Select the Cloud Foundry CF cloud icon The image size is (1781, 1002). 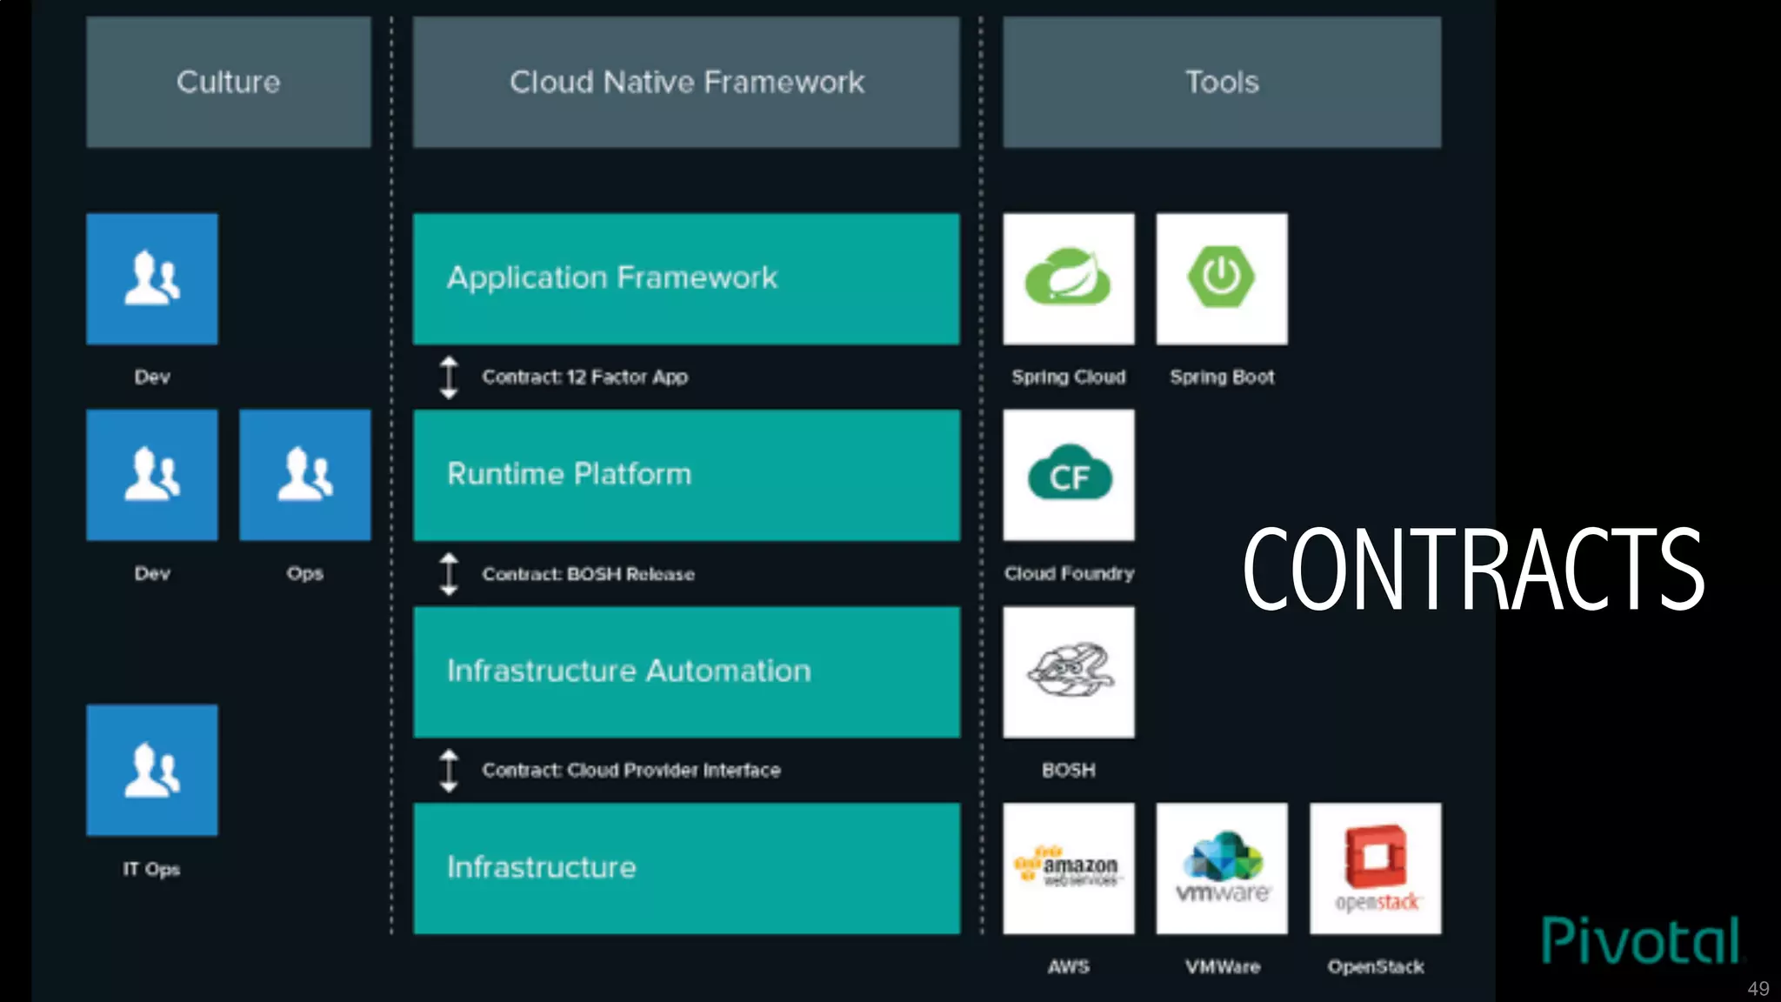click(1068, 475)
